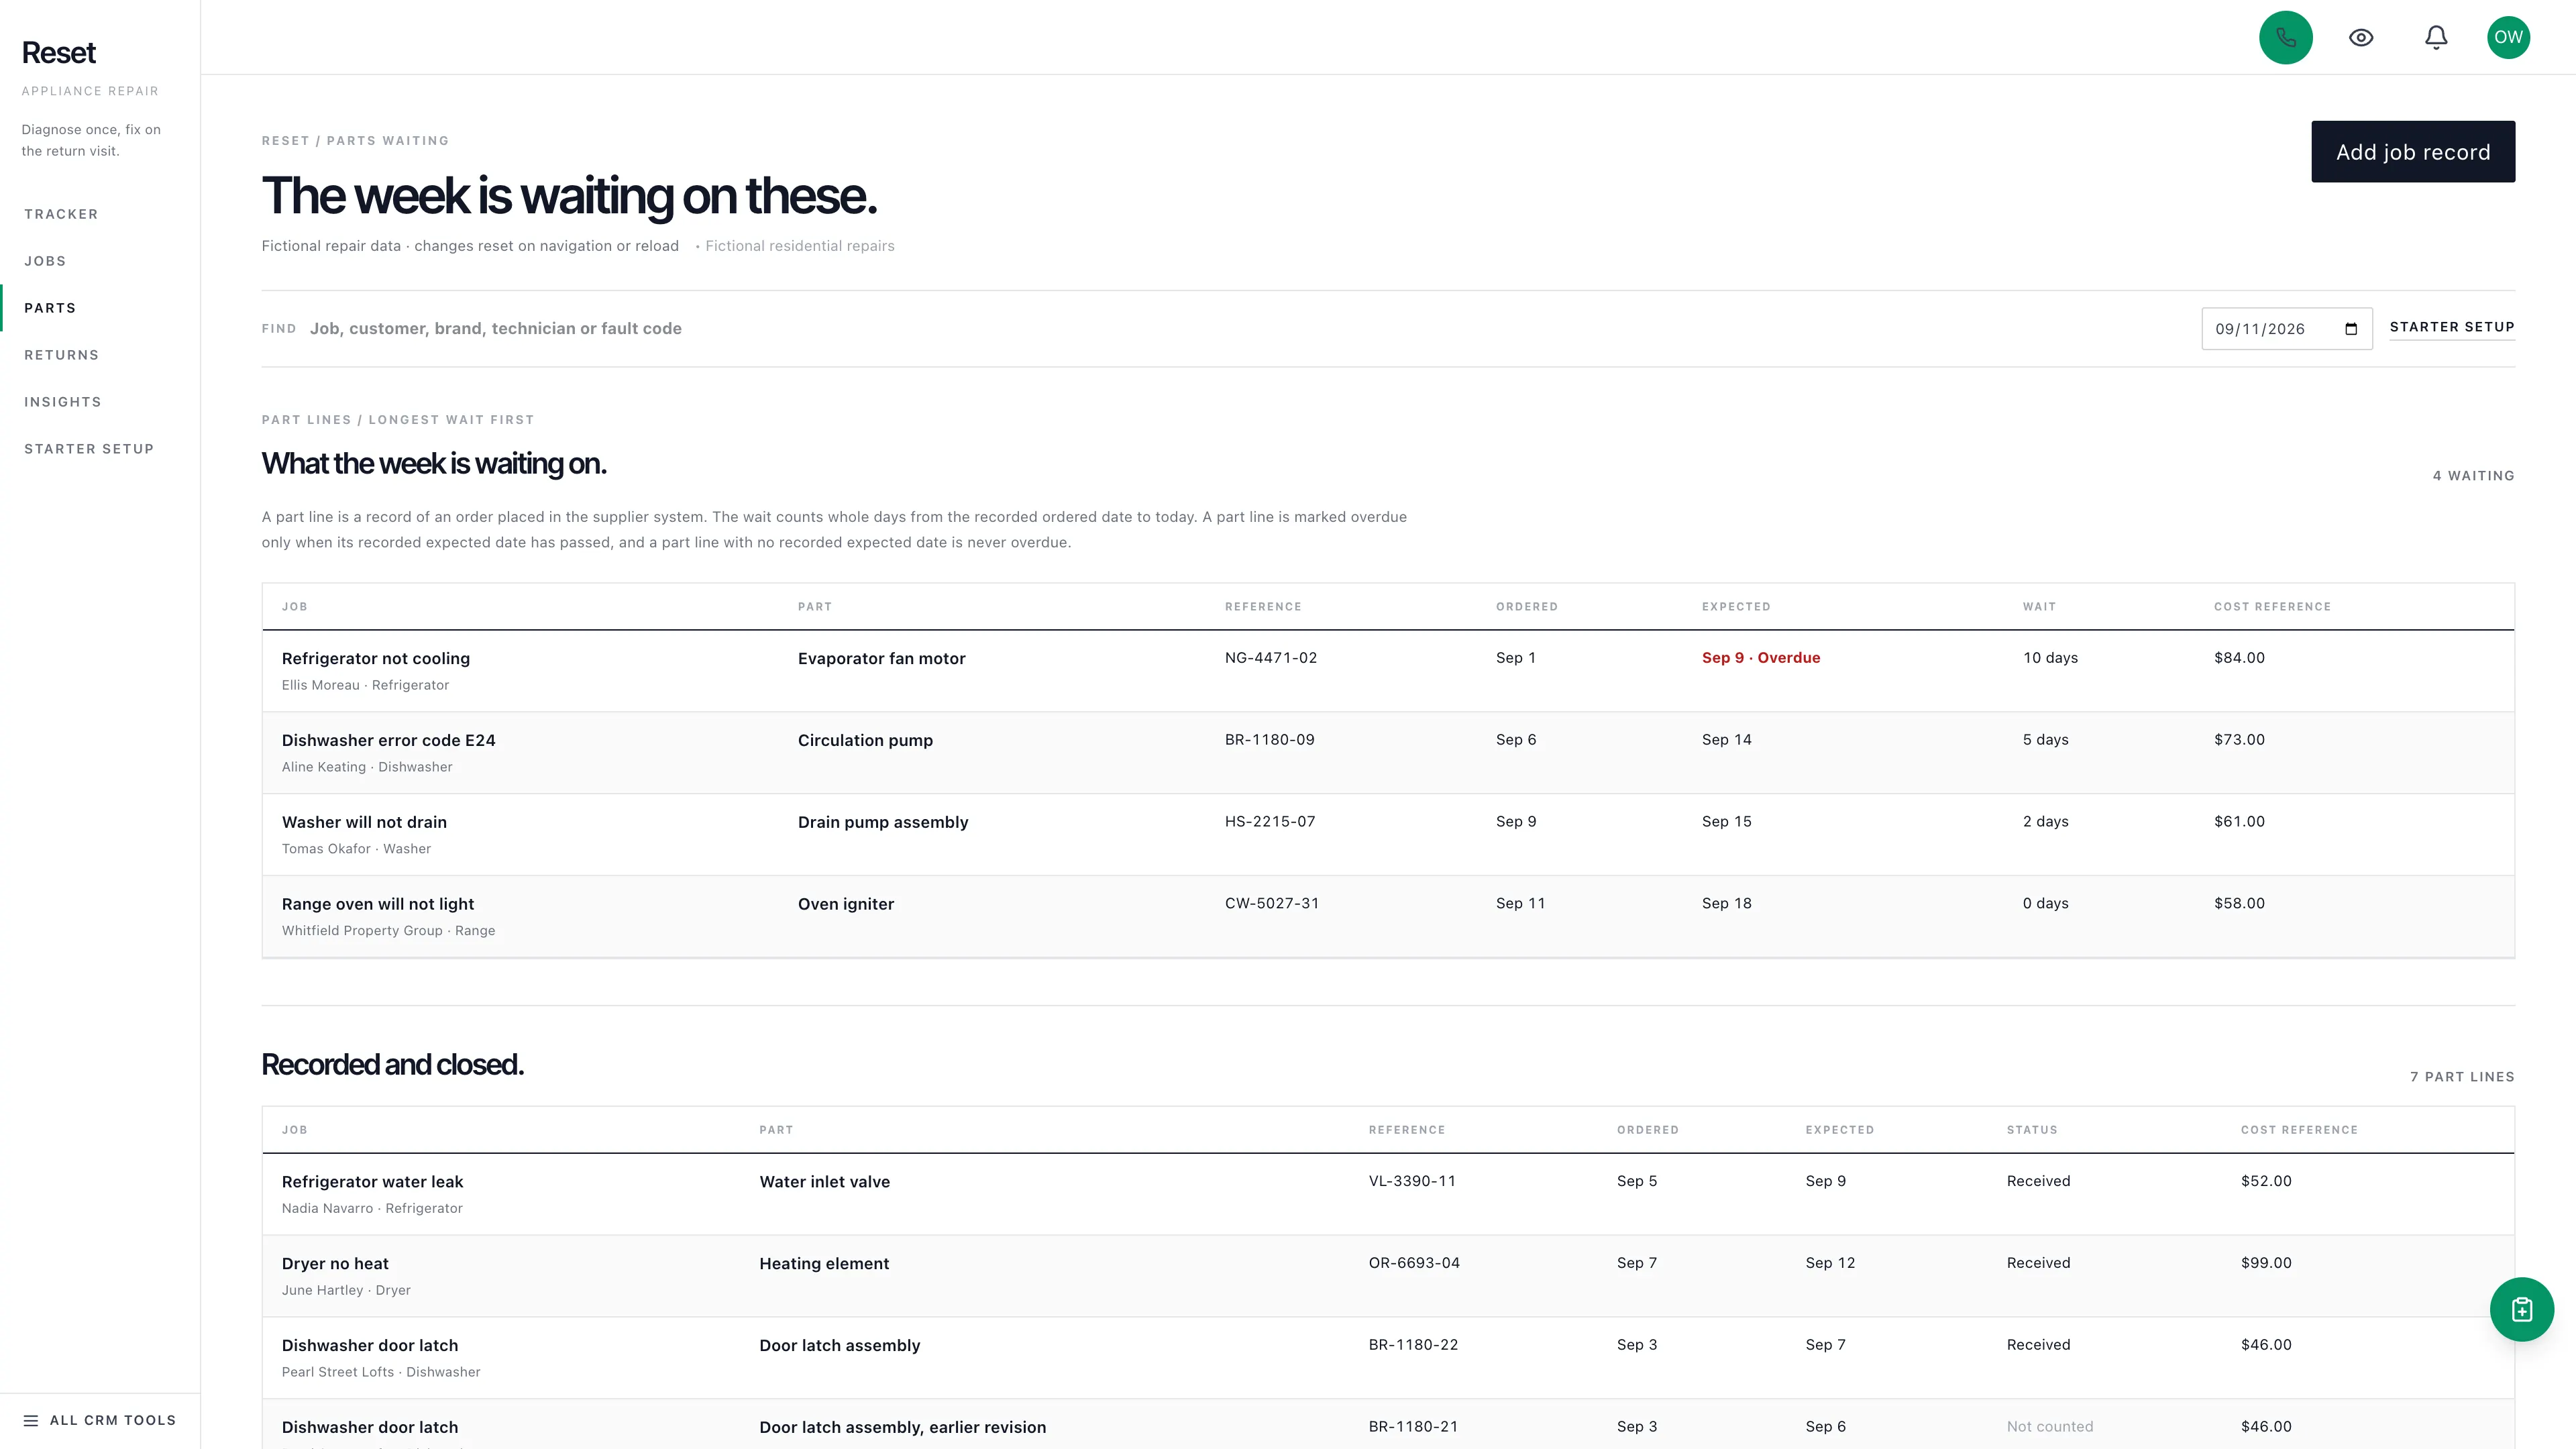Click the Wait column header
The height and width of the screenshot is (1449, 2576).
pyautogui.click(x=2039, y=607)
